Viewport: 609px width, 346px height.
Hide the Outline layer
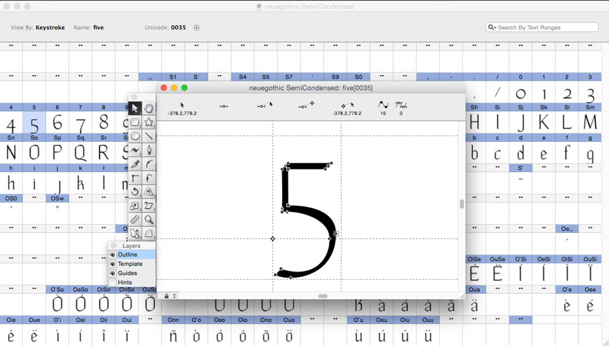coord(112,255)
